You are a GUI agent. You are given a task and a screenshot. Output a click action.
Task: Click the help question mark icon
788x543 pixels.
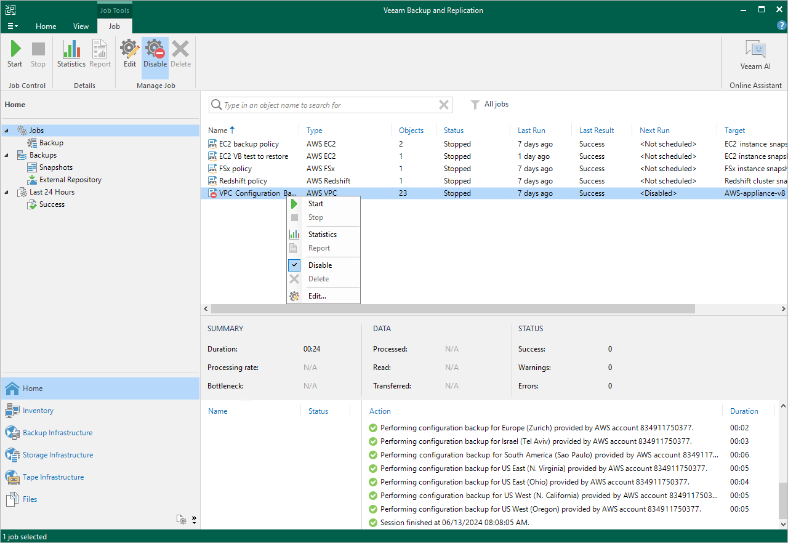tap(782, 26)
